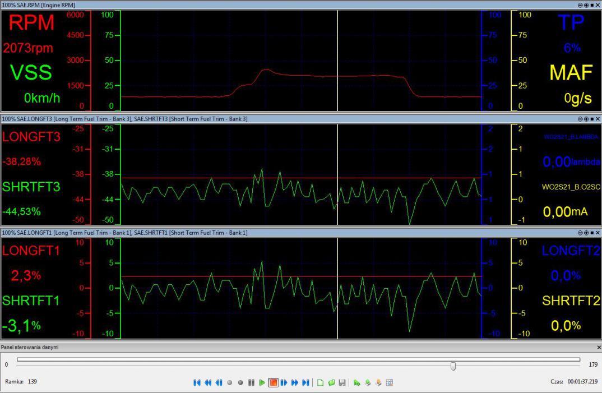The width and height of the screenshot is (602, 393).
Task: Jump to the first frame
Action: click(x=197, y=383)
